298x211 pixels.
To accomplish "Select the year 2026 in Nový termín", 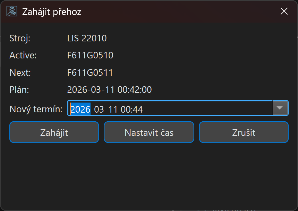I will click(80, 109).
